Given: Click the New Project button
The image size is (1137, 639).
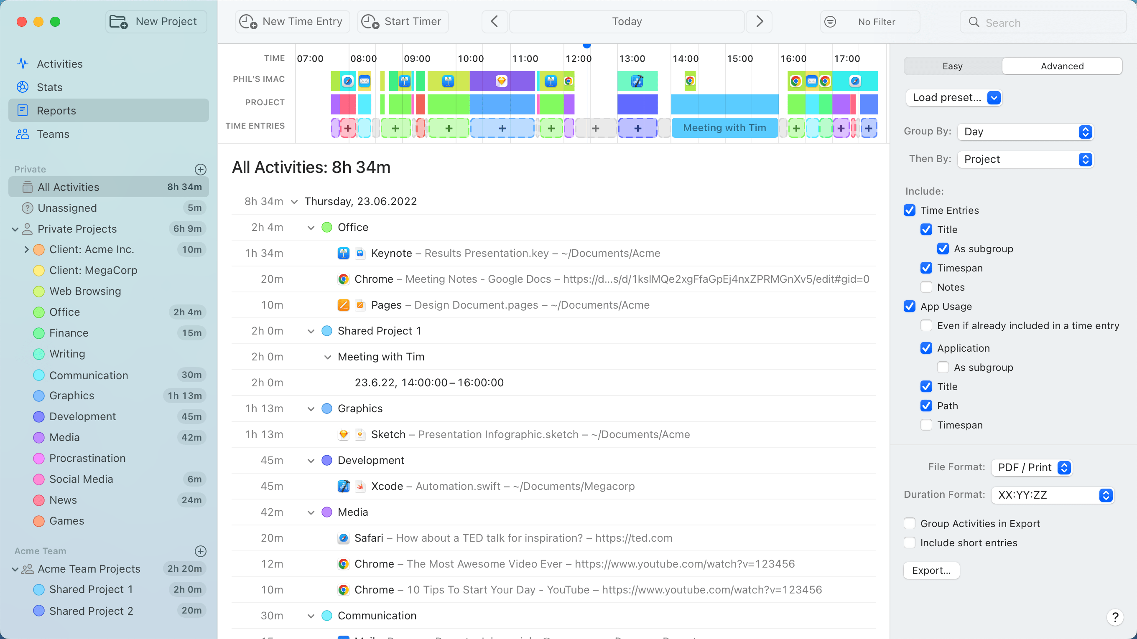Looking at the screenshot, I should (x=156, y=21).
